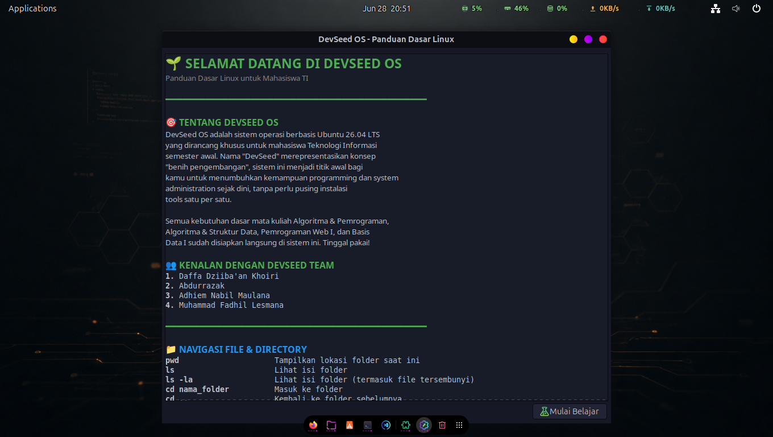Launch the Software store dock icon
The height and width of the screenshot is (437, 773).
[350, 425]
